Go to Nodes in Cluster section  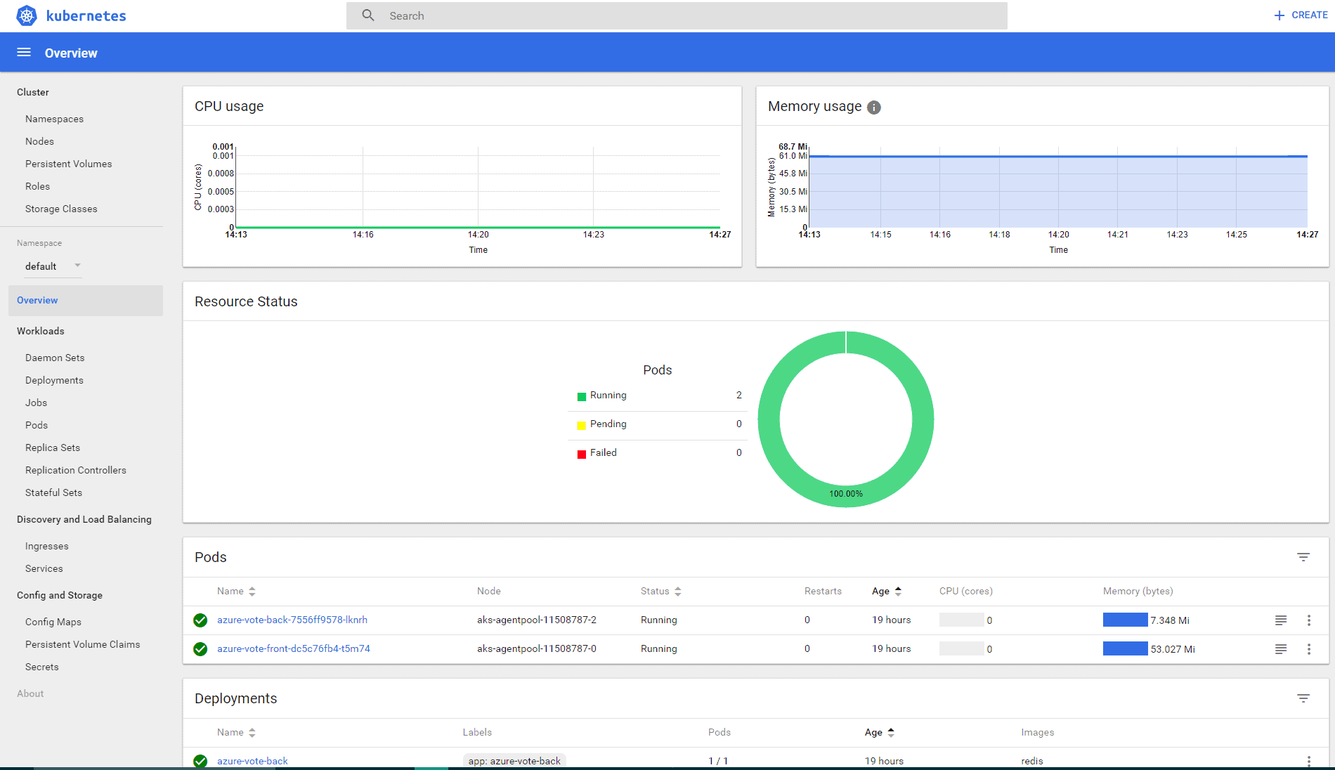(39, 141)
